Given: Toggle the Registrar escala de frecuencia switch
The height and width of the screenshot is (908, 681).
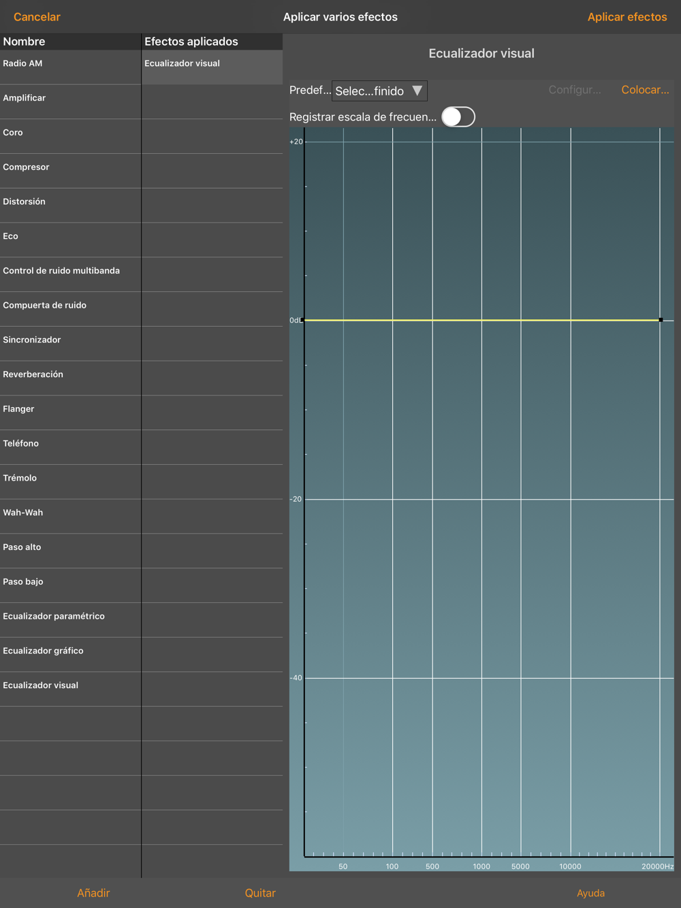Looking at the screenshot, I should [458, 117].
